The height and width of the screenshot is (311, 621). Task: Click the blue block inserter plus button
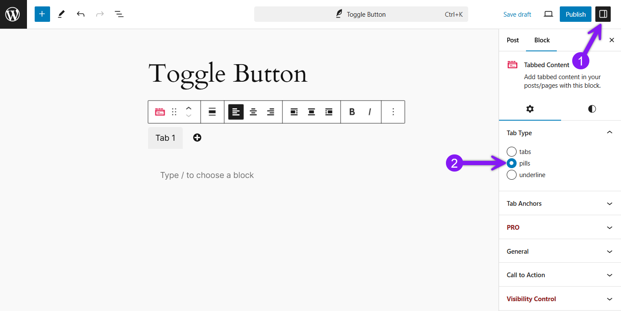click(42, 14)
